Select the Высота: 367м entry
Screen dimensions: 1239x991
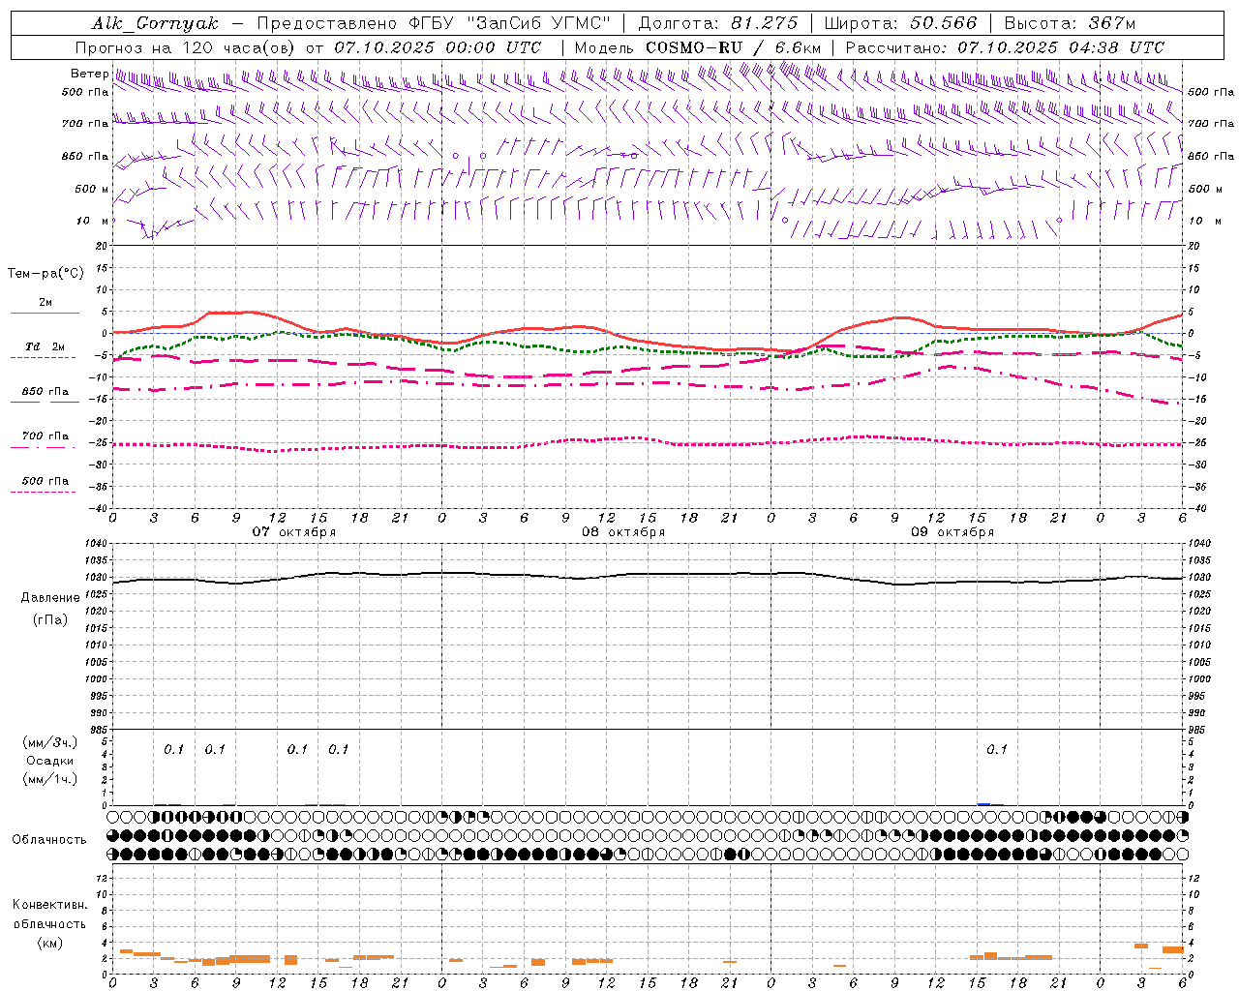1070,23
